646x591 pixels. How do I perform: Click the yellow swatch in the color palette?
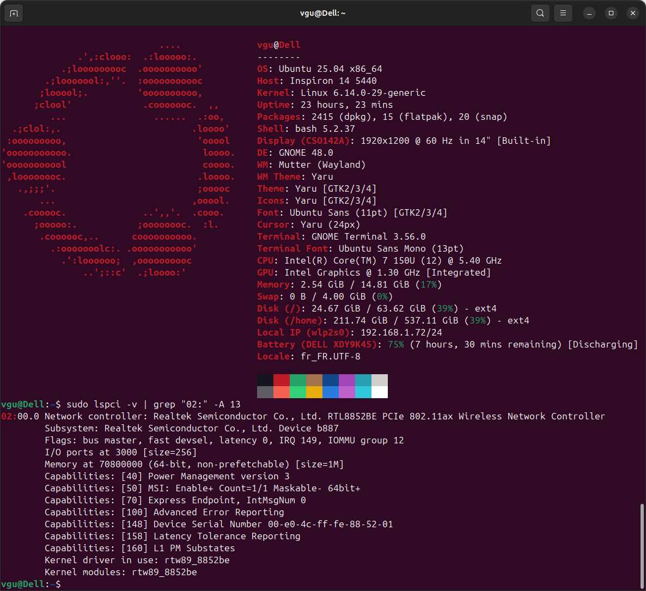tap(314, 392)
